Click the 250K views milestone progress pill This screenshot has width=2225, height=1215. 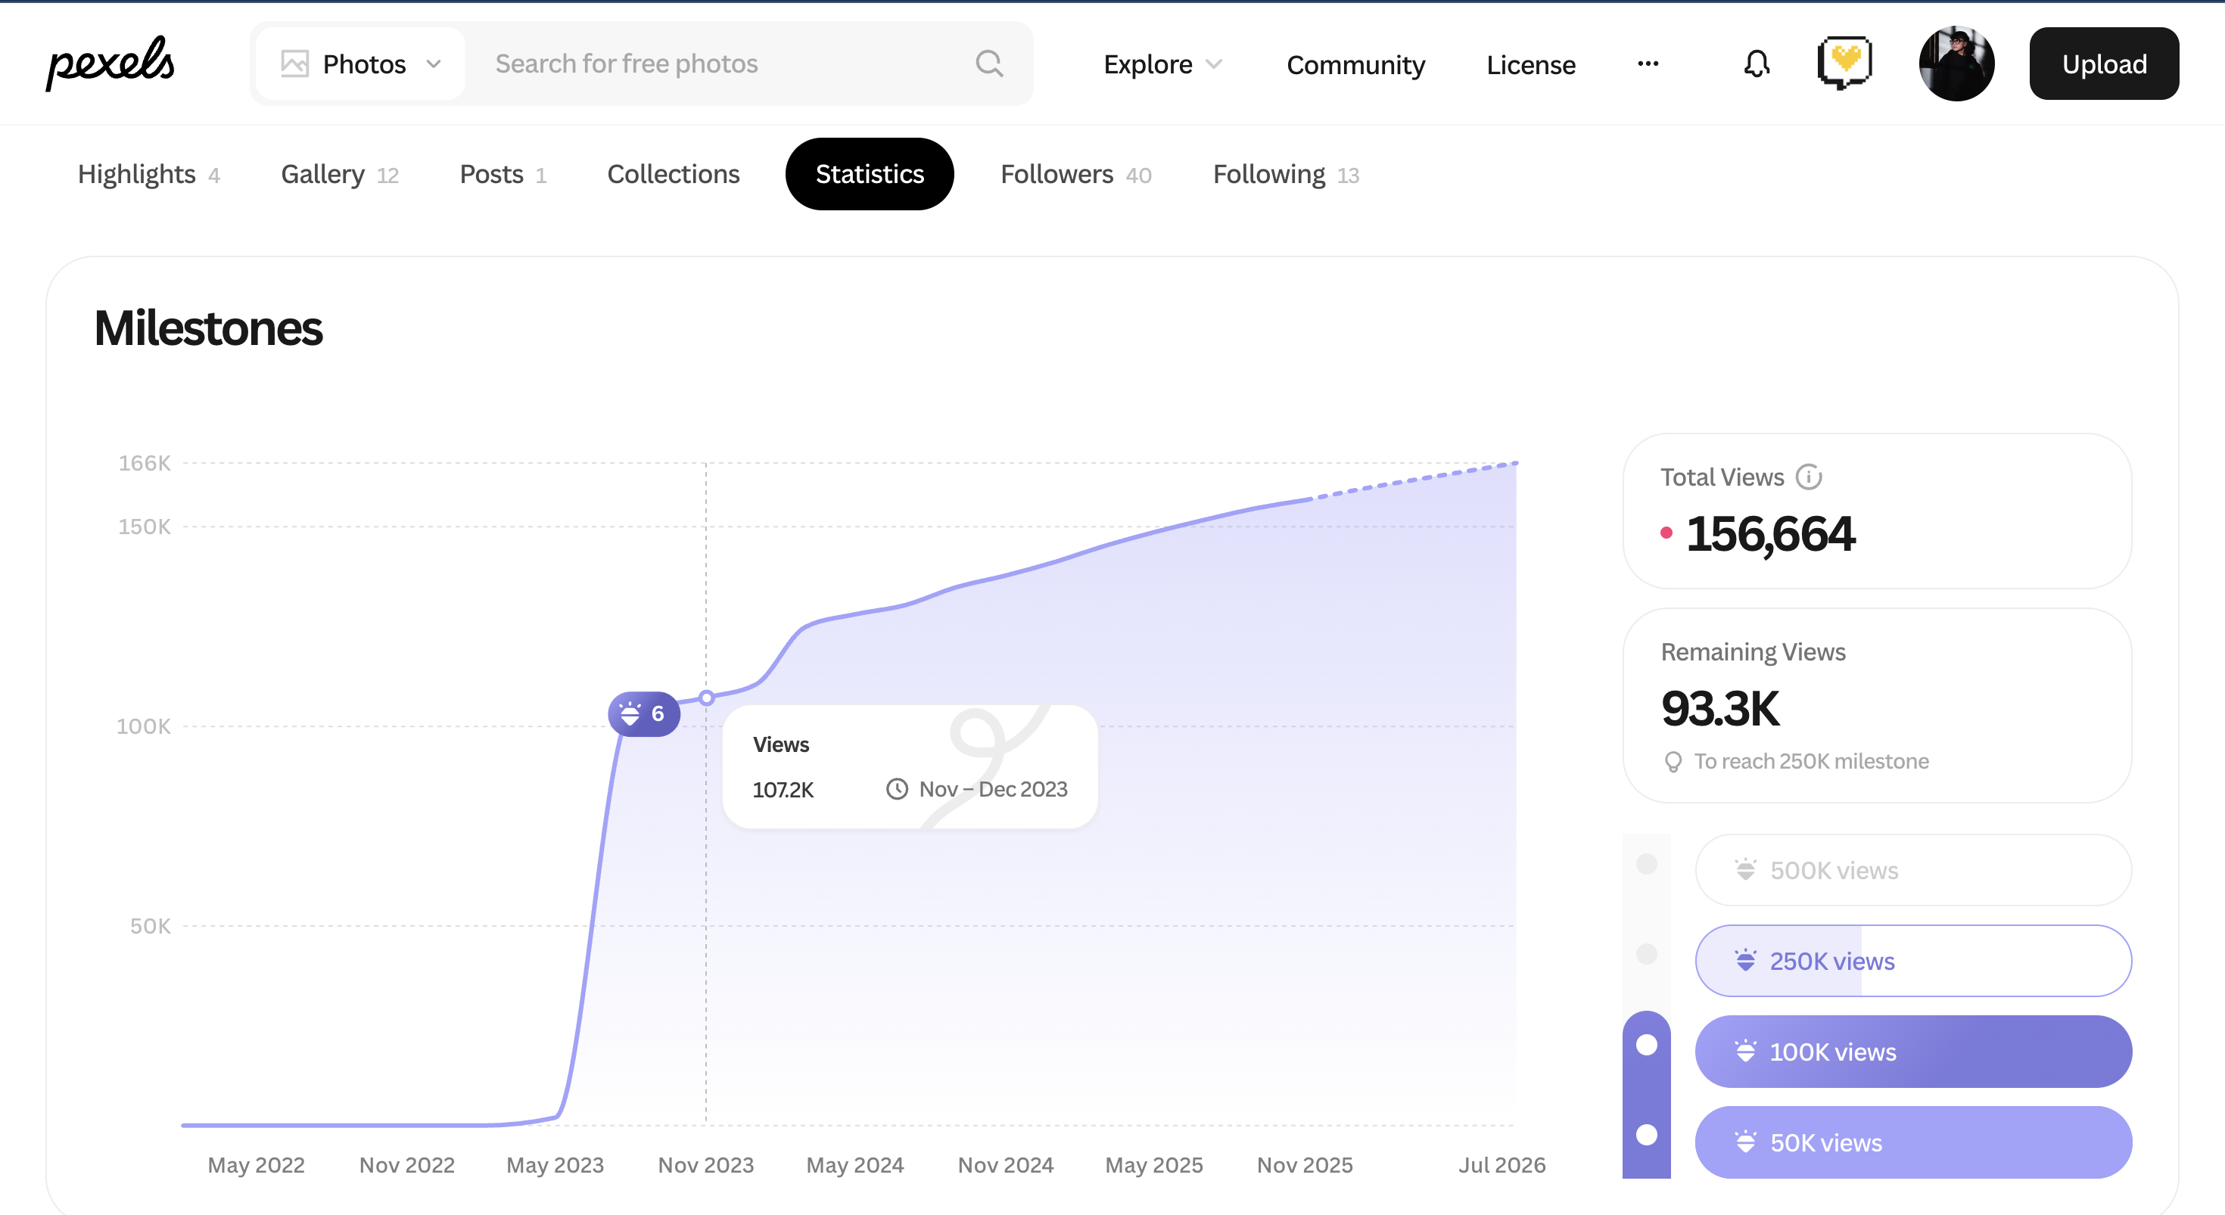coord(1912,961)
